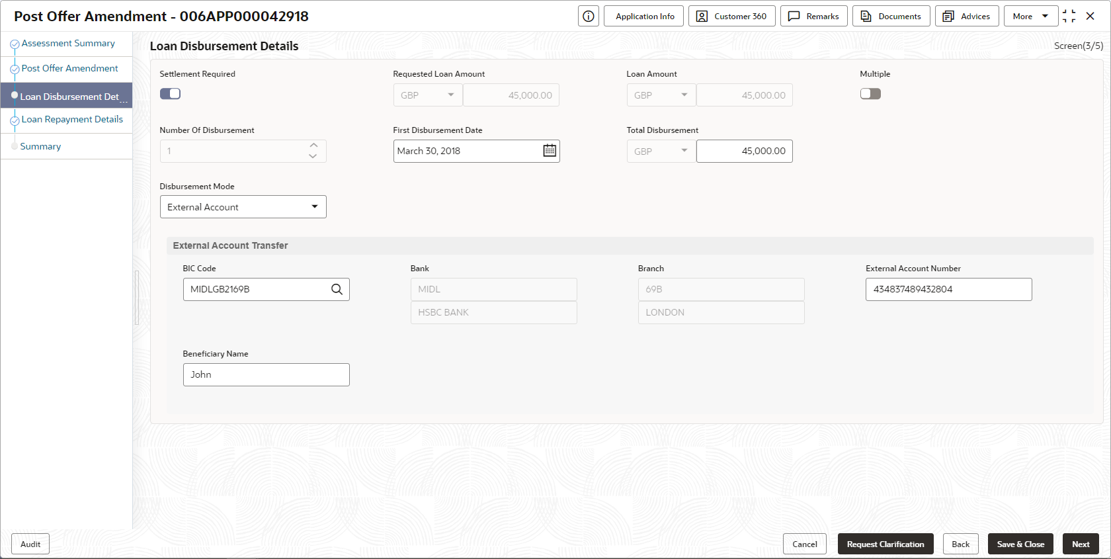This screenshot has height=559, width=1111.
Task: Click the Loan Amount 45,000.00 field
Action: click(x=745, y=95)
